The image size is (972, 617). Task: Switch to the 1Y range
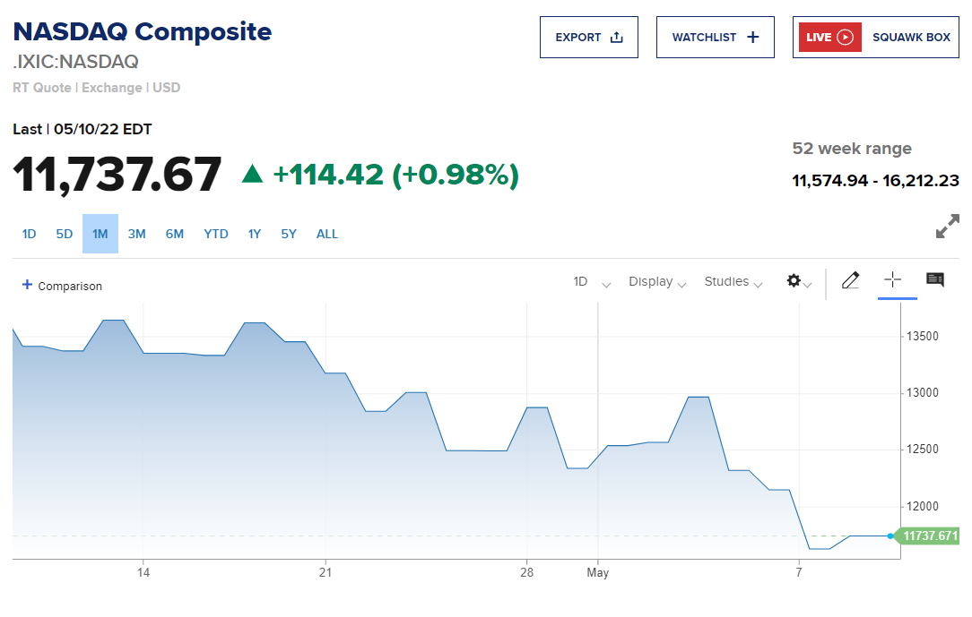pyautogui.click(x=255, y=234)
